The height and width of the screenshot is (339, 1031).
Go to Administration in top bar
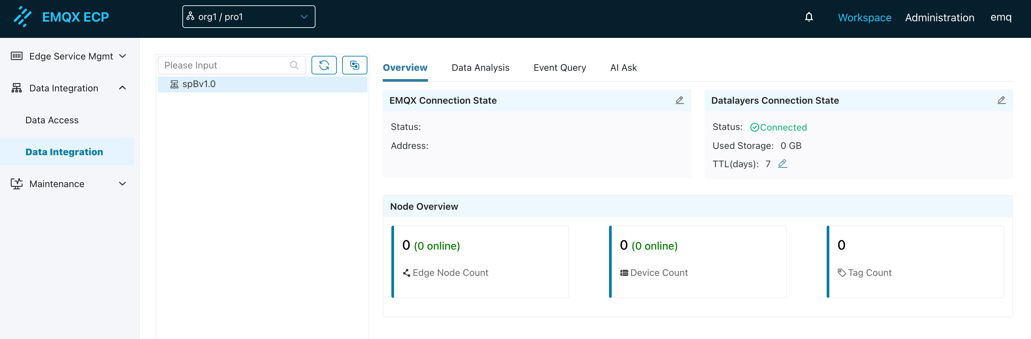[x=939, y=18]
